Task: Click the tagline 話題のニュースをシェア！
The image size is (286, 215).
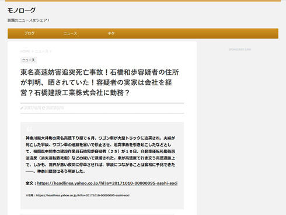Action: 29,20
